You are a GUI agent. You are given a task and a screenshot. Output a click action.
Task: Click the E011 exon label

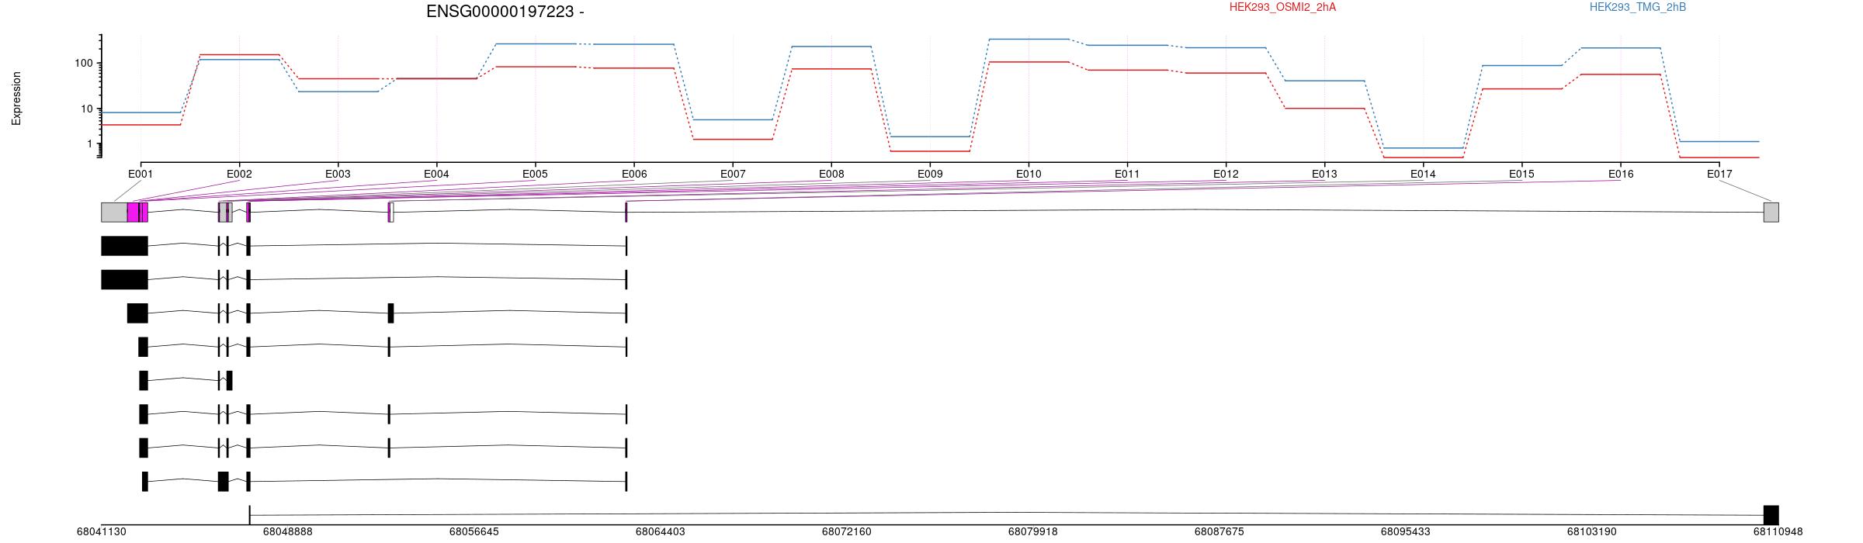point(1127,175)
